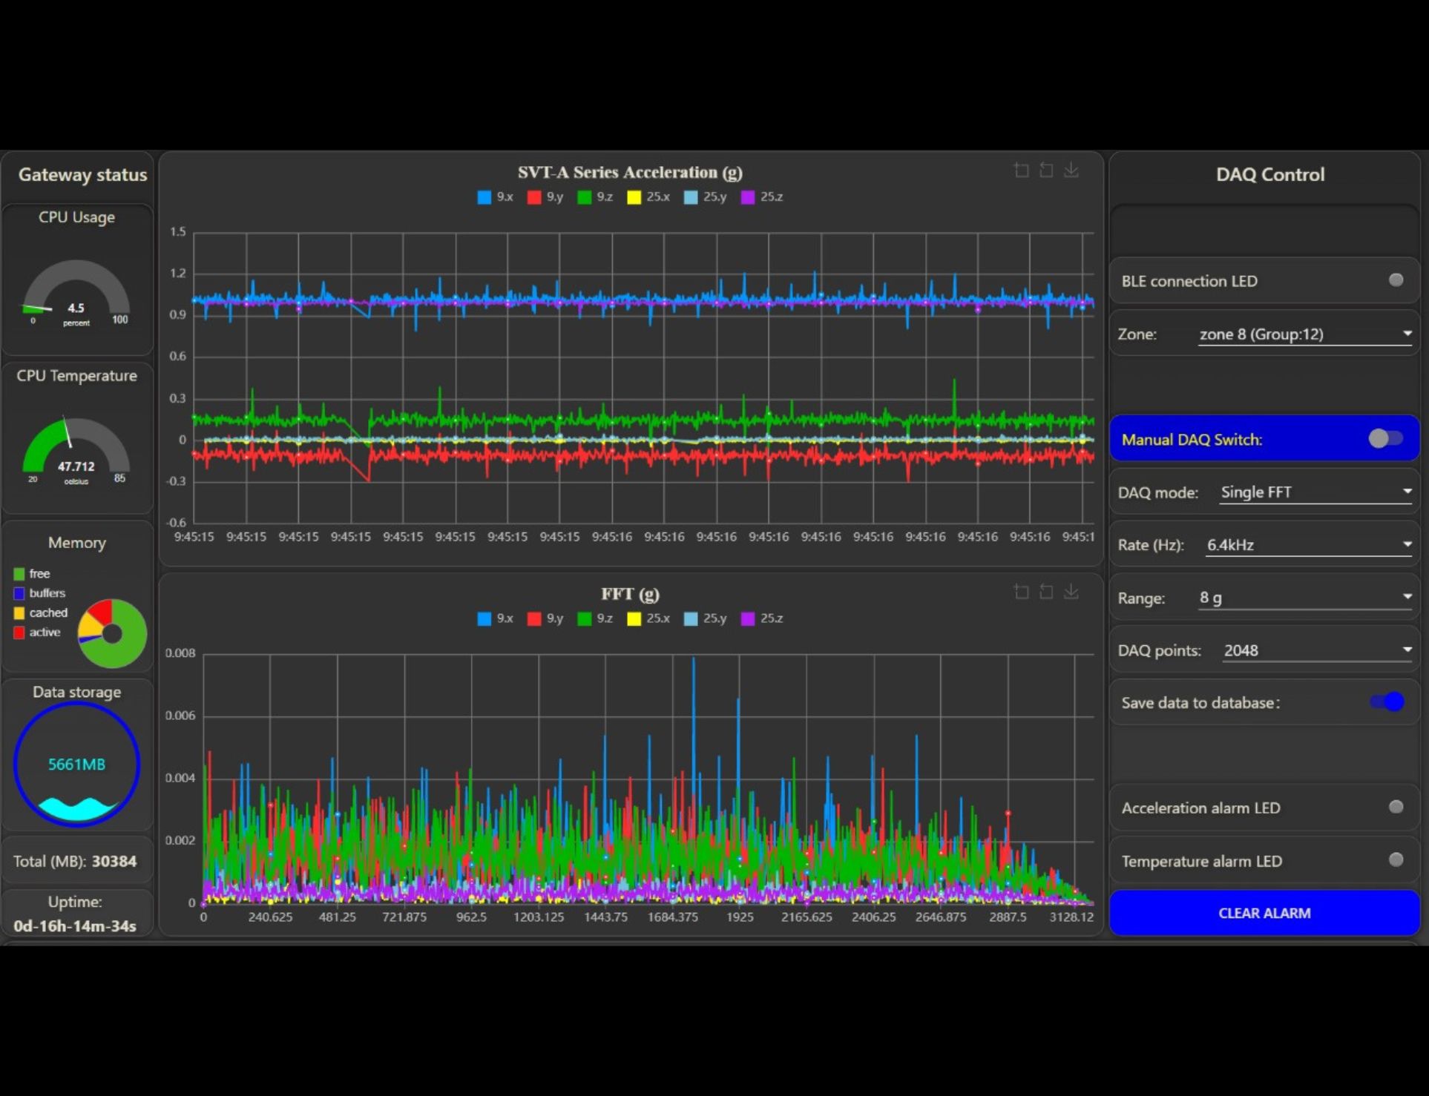Open the DAQ points dropdown
Viewport: 1429px width, 1096px height.
pyautogui.click(x=1318, y=650)
